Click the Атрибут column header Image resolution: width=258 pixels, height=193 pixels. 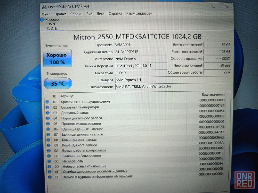click(x=67, y=96)
